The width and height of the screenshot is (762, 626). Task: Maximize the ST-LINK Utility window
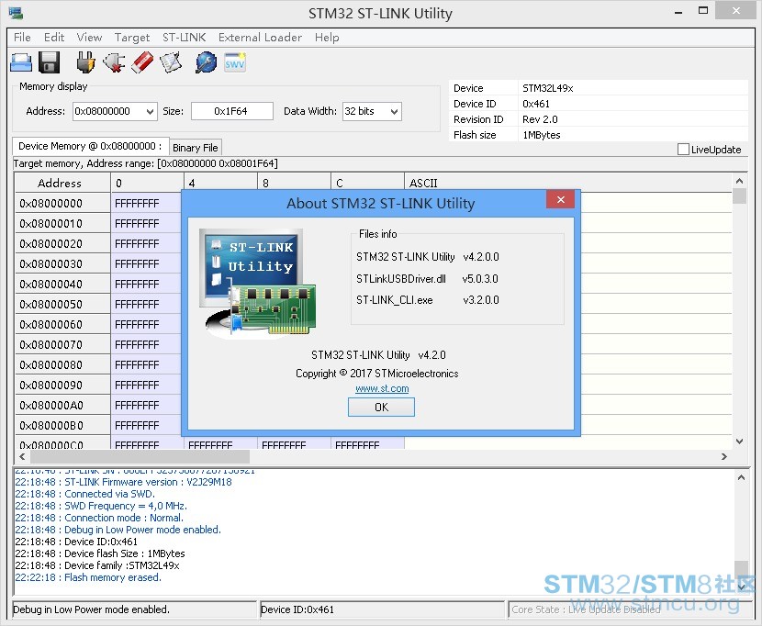702,11
